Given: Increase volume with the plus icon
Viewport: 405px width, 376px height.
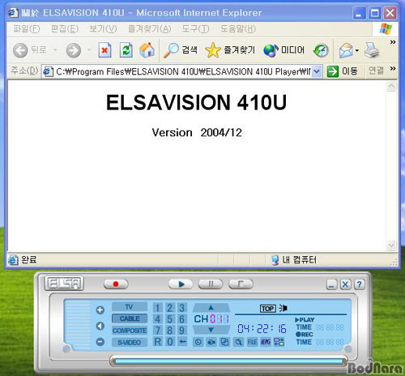Looking at the screenshot, I should [x=100, y=310].
